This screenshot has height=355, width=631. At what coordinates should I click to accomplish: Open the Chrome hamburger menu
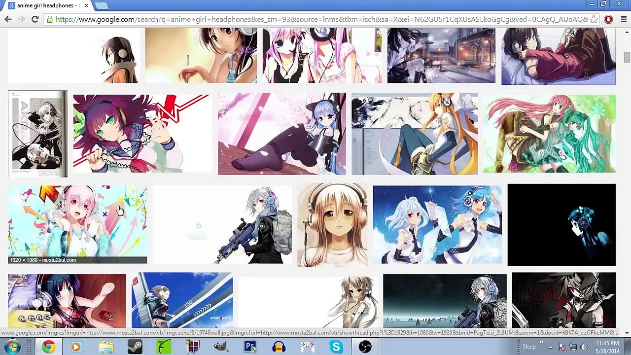coord(624,19)
